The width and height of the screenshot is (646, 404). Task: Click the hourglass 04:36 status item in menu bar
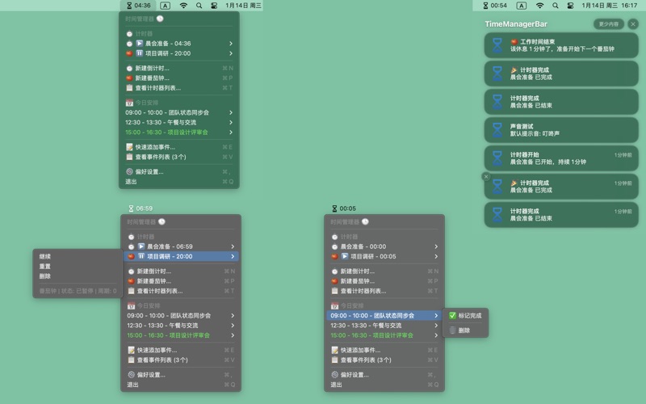coord(138,6)
